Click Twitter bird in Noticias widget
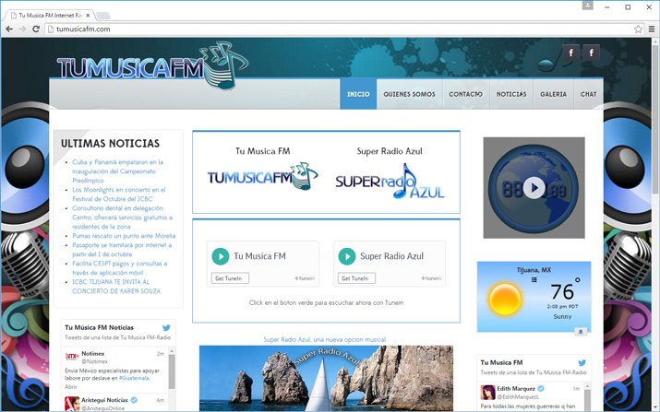This screenshot has height=412, width=660. 167,327
